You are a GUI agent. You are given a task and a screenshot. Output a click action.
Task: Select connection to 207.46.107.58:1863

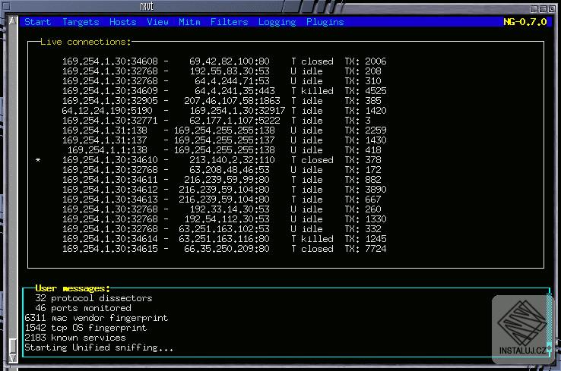tap(222, 101)
